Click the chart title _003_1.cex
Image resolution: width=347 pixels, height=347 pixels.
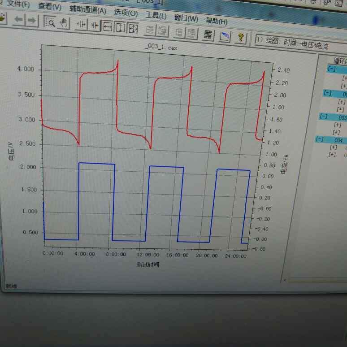coord(161,47)
